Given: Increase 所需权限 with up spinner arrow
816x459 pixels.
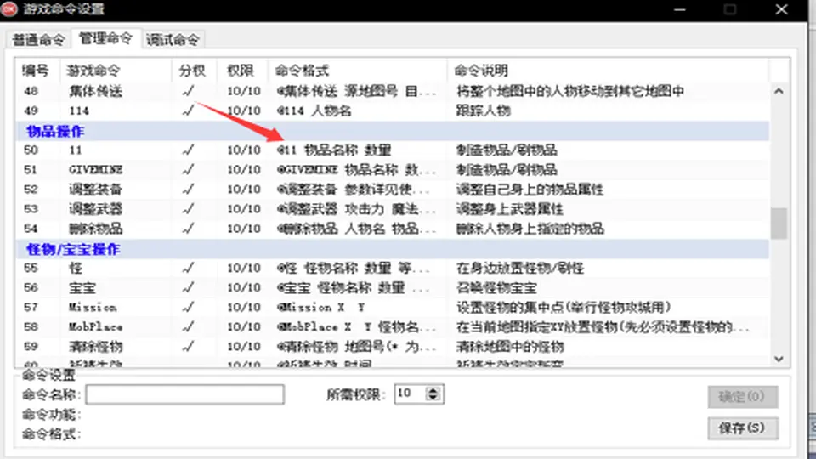Looking at the screenshot, I should 433,390.
